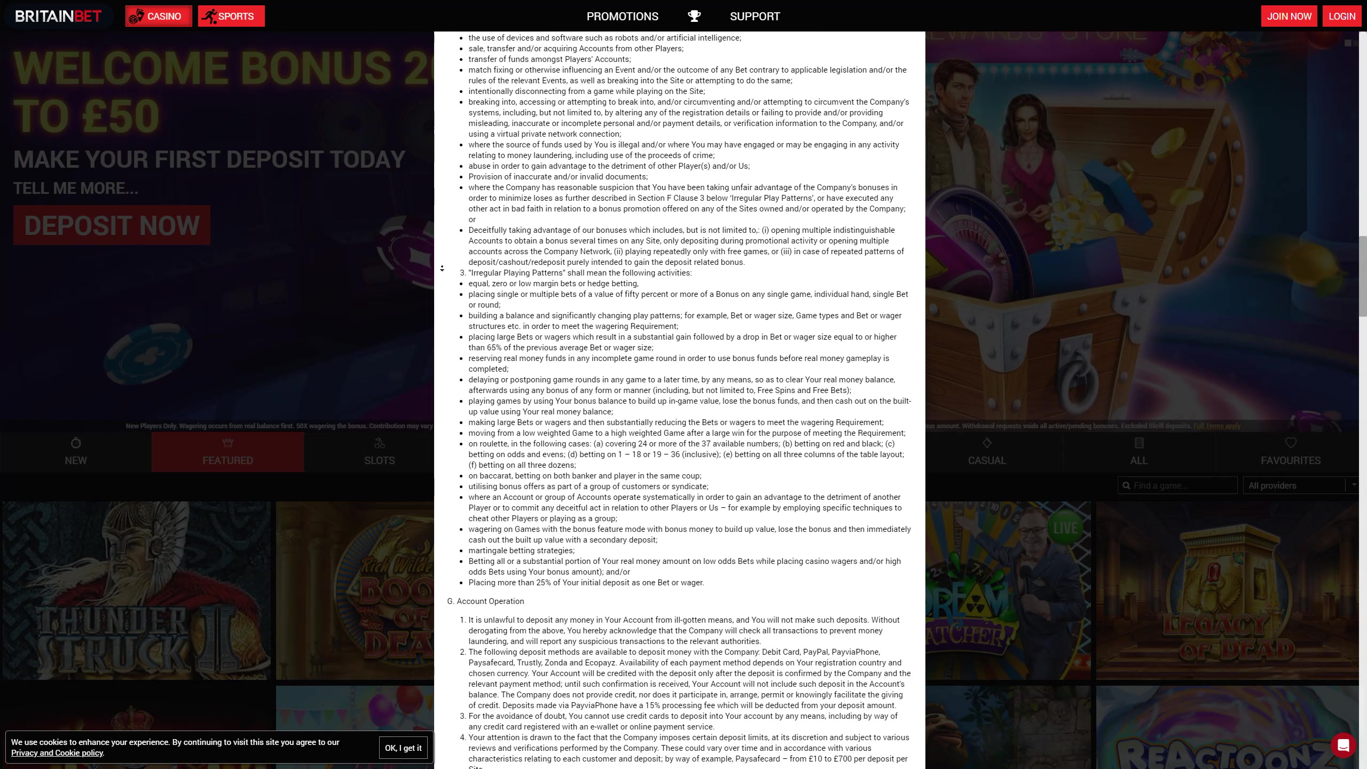Viewport: 1367px width, 769px height.
Task: Select the CASUAL games diamond icon
Action: point(987,443)
